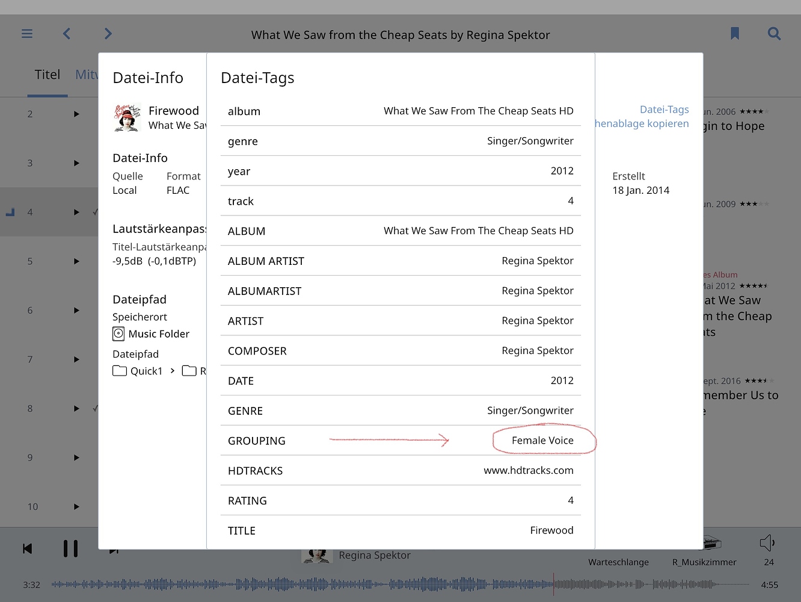Pause the current playback
Image resolution: width=801 pixels, height=602 pixels.
[x=70, y=548]
